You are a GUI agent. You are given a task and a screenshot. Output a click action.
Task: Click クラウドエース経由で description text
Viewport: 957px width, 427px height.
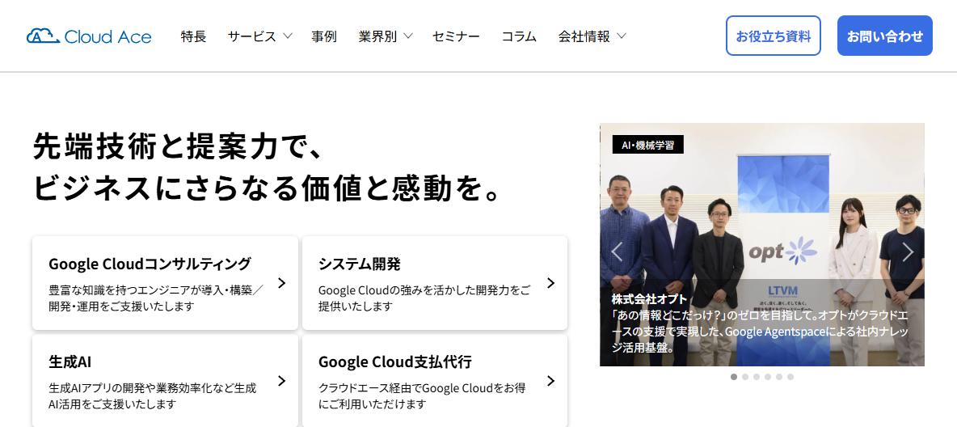pyautogui.click(x=422, y=395)
